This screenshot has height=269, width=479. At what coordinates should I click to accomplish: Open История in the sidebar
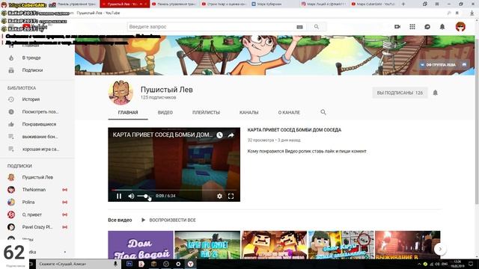[37, 99]
